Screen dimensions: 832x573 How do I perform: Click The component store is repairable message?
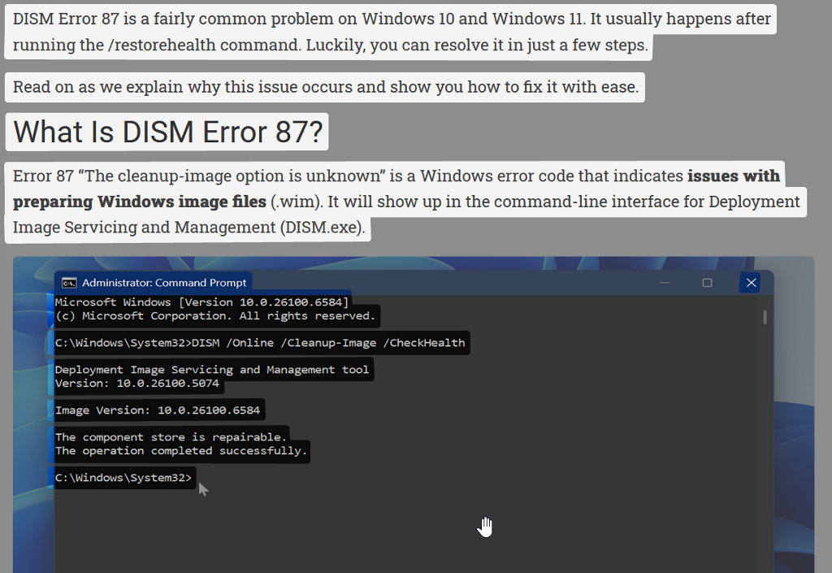[x=169, y=436]
